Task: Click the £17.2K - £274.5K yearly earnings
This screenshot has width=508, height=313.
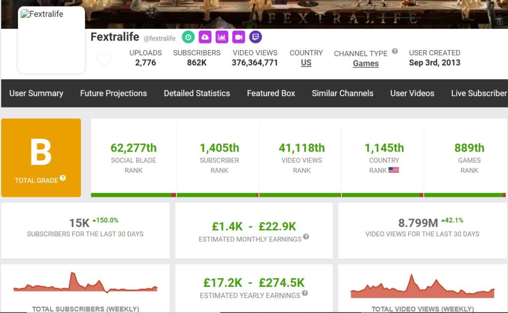Action: [254, 283]
